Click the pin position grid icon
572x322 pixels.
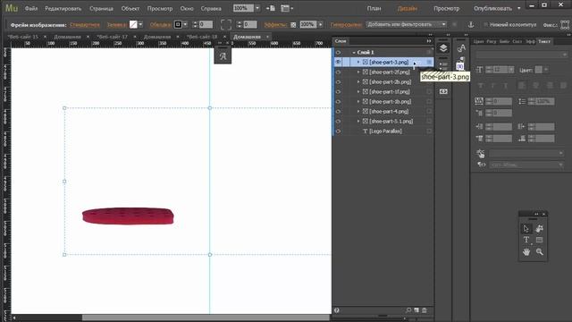[565, 24]
